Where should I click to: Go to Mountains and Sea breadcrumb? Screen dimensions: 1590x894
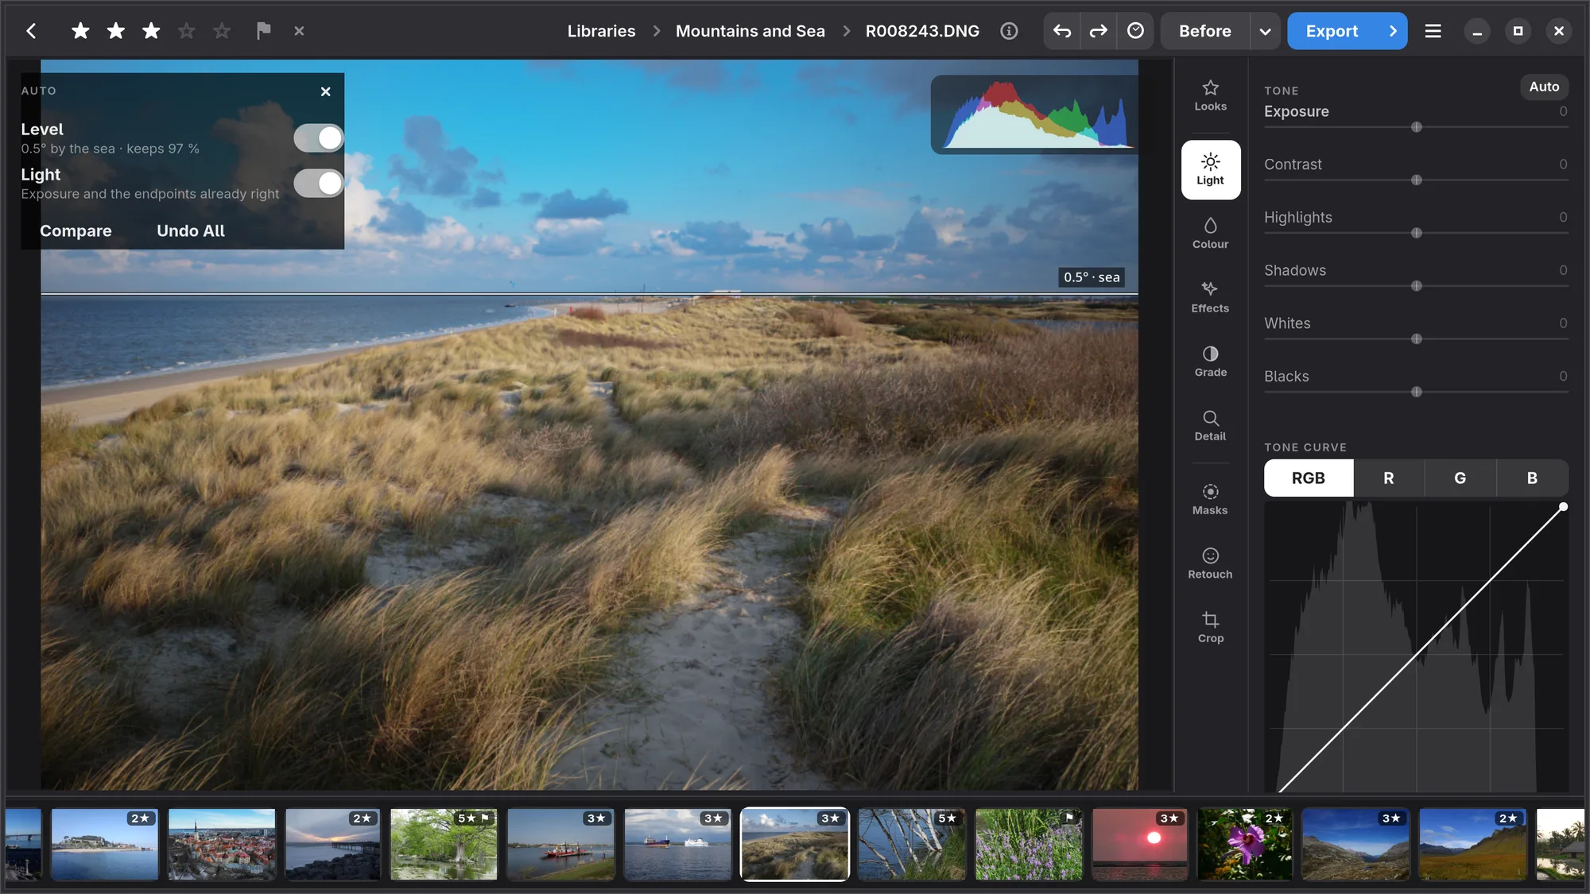(750, 31)
